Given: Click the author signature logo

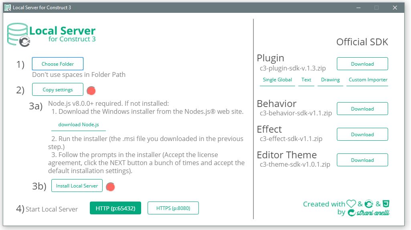Looking at the screenshot, I should (368, 212).
